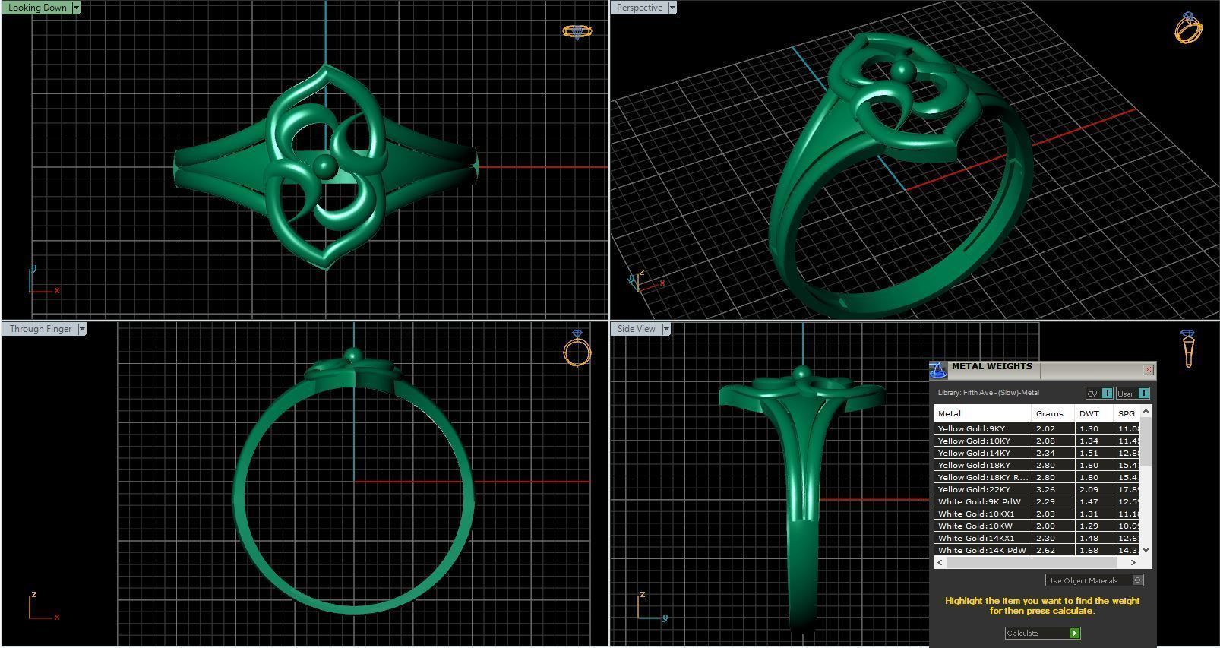This screenshot has height=648, width=1220.
Task: Click axis indicator in Perspective viewport
Action: pyautogui.click(x=647, y=281)
